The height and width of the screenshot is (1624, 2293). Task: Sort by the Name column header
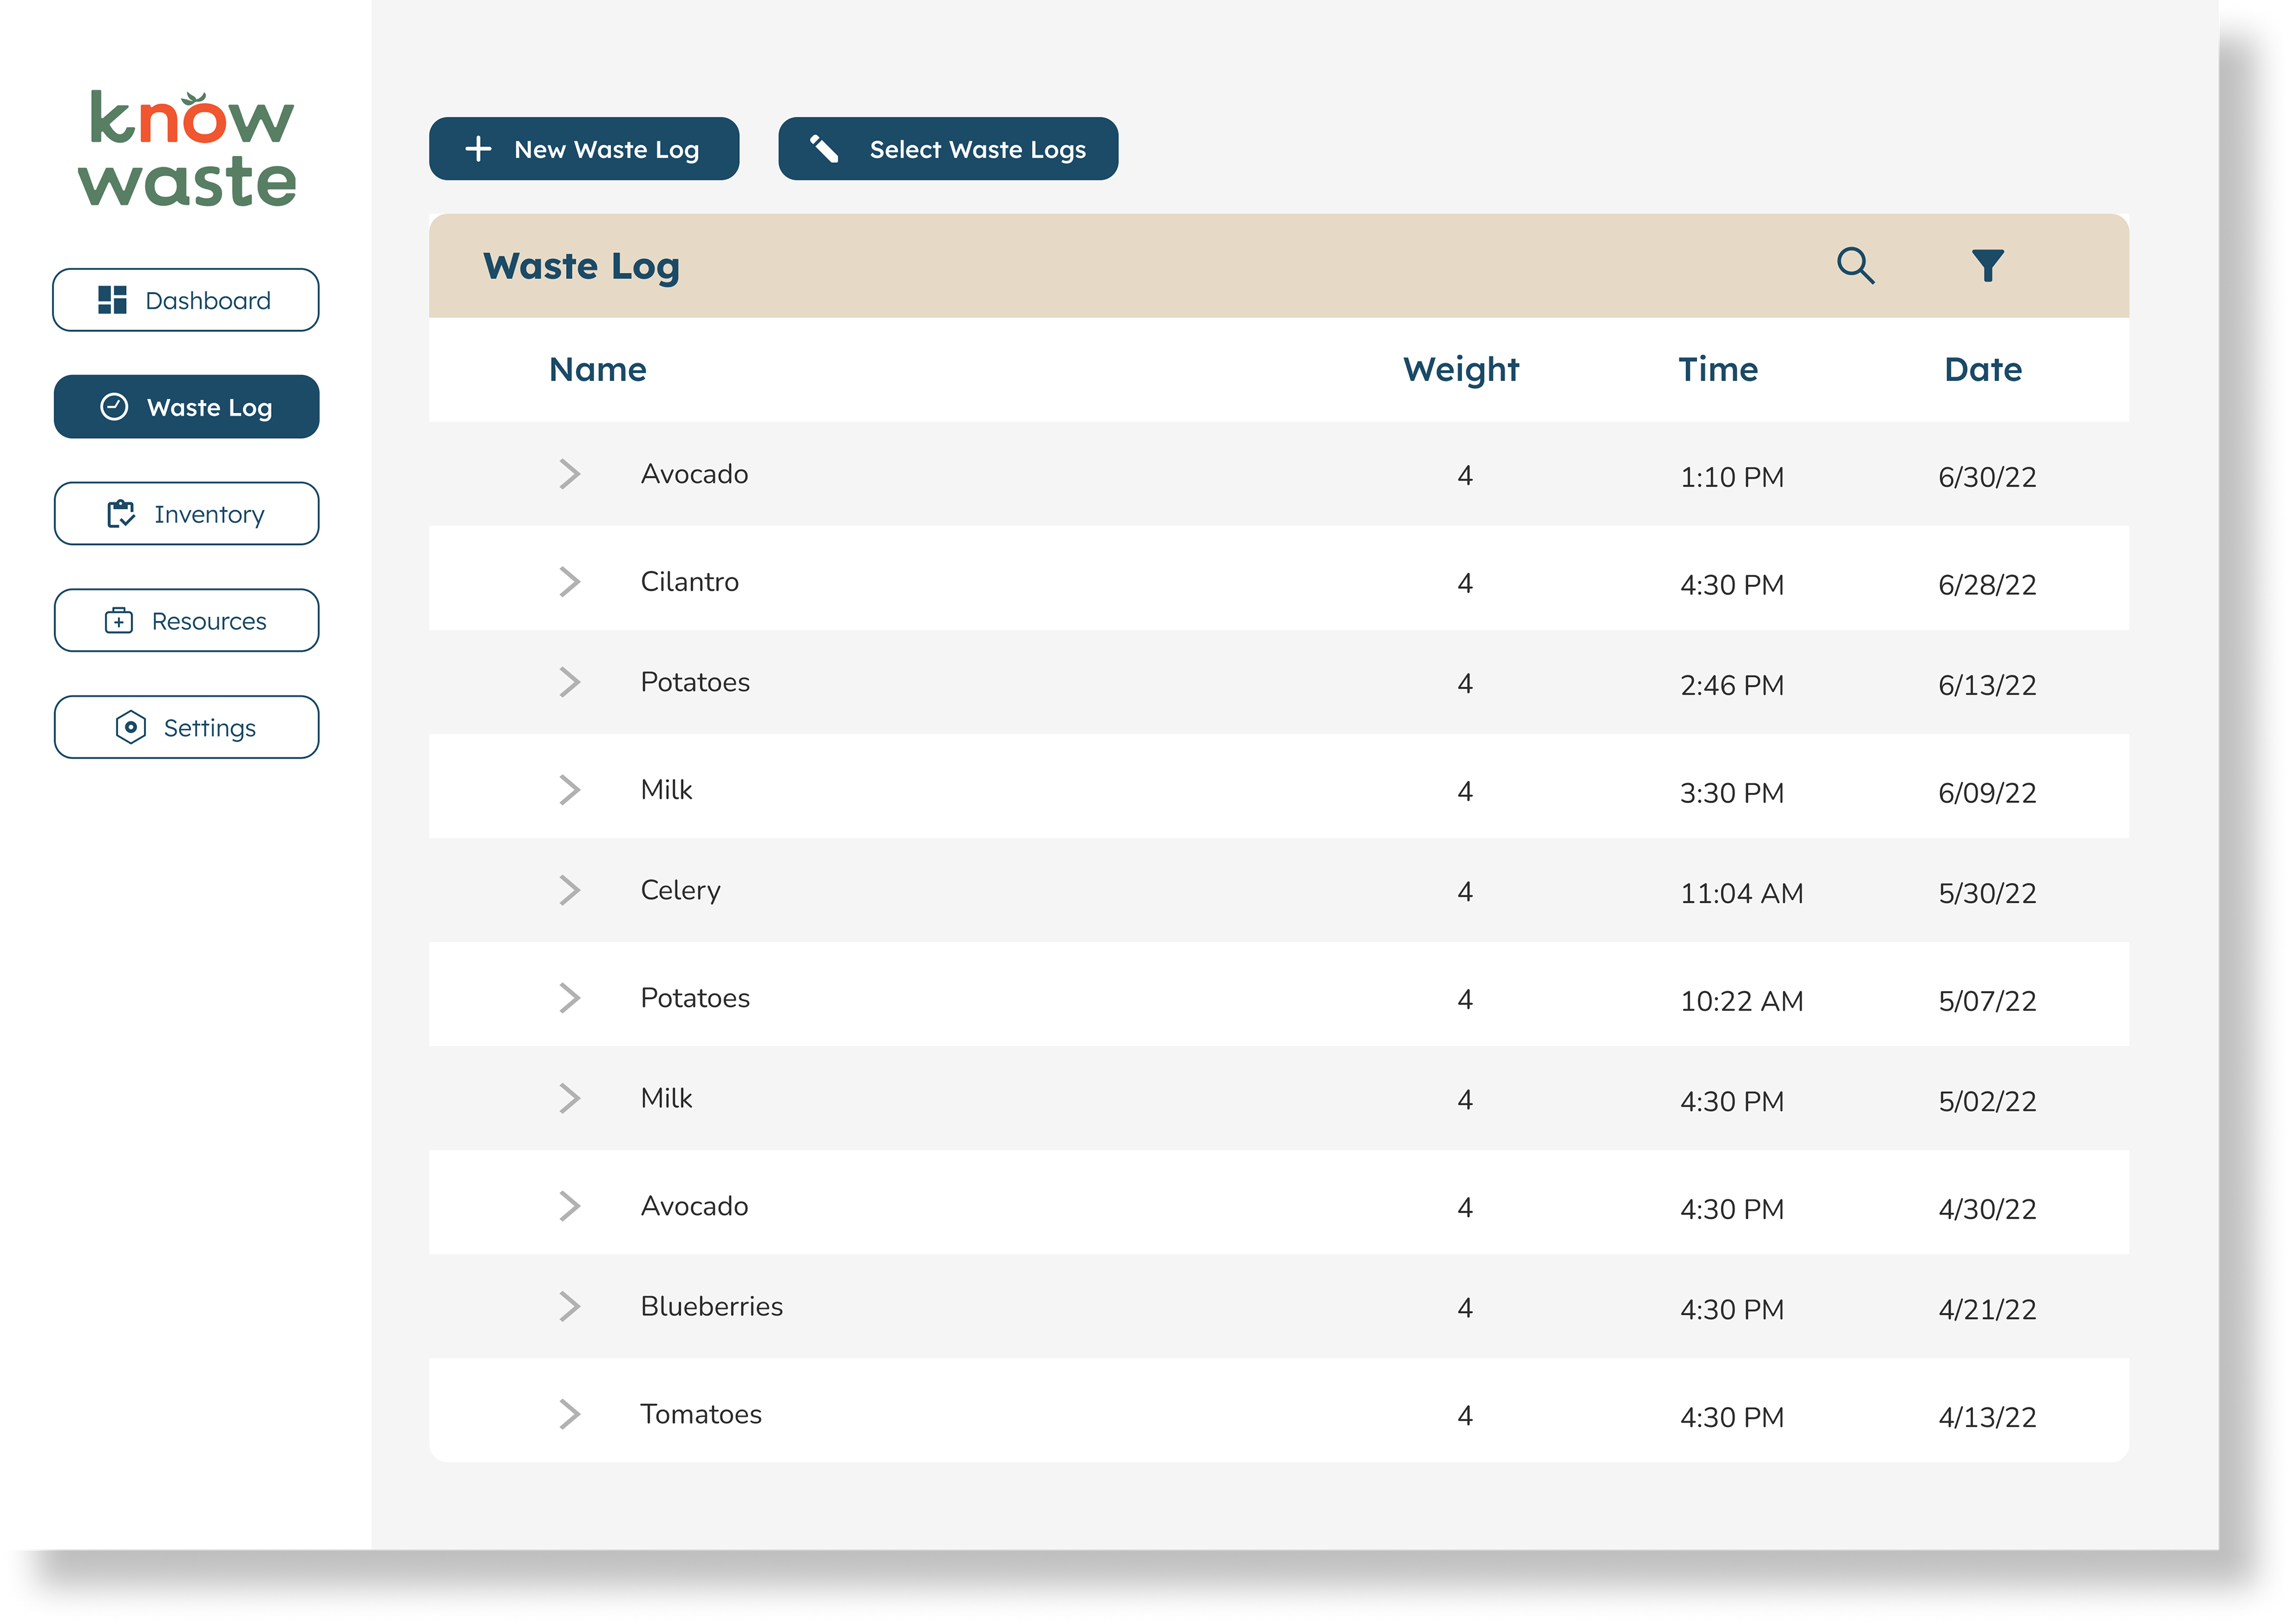click(598, 370)
